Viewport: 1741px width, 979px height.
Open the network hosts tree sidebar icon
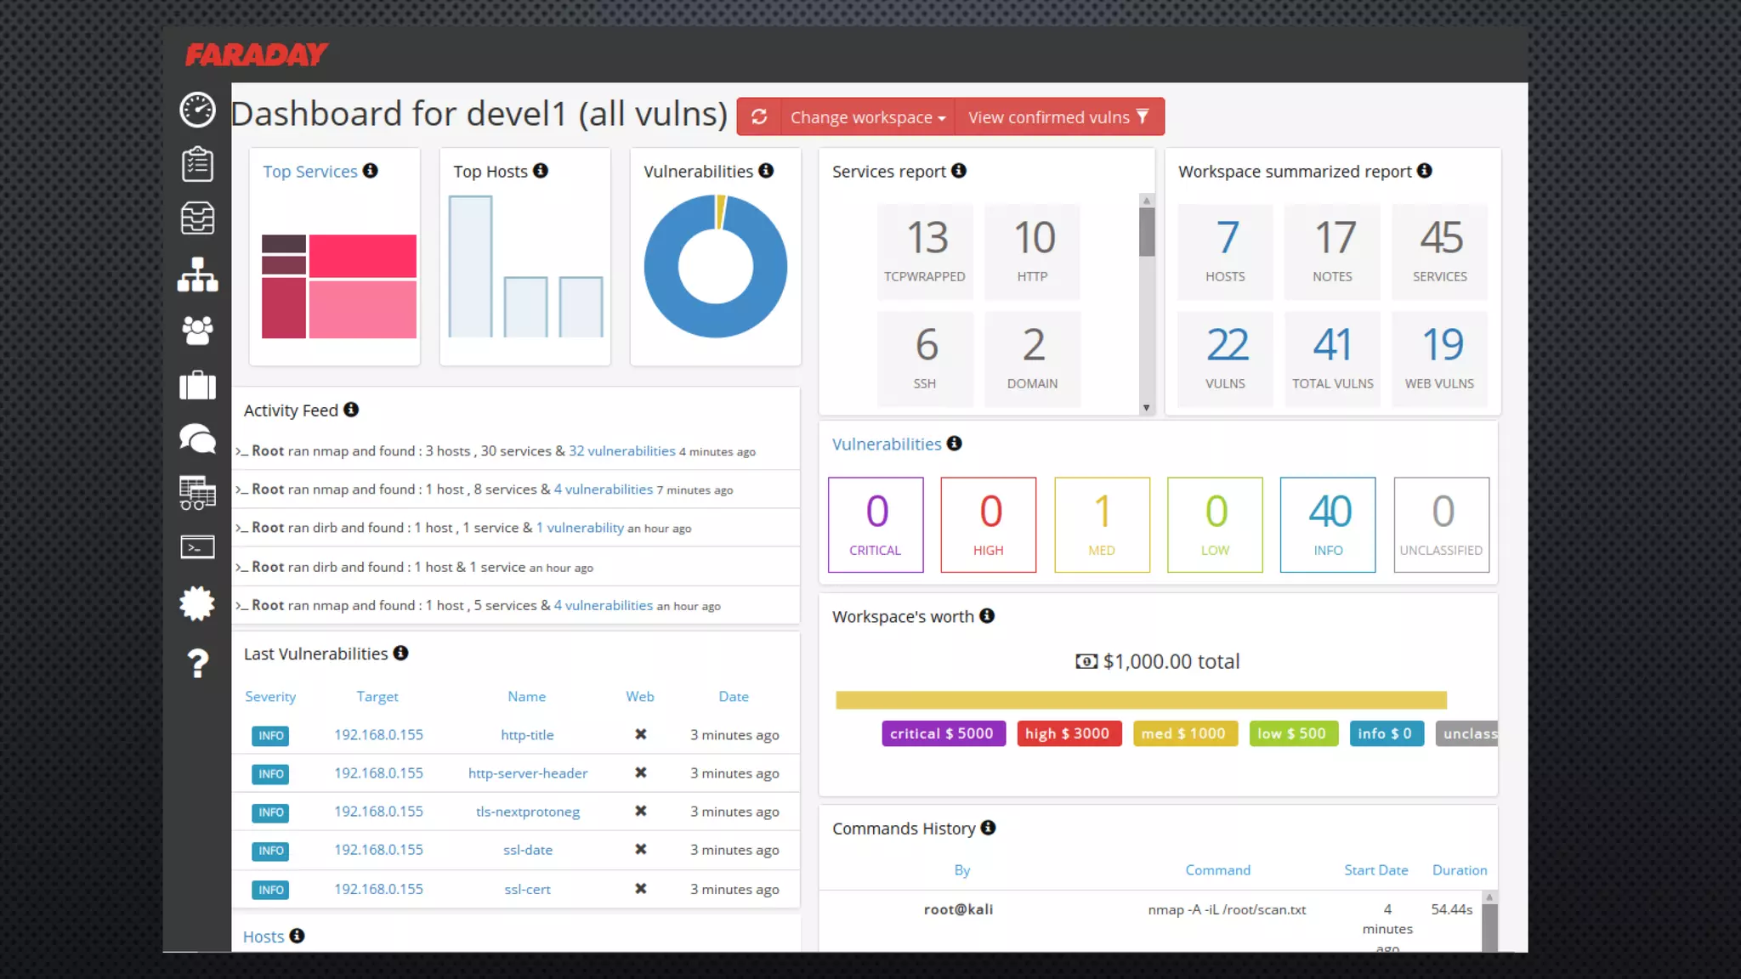coord(197,274)
